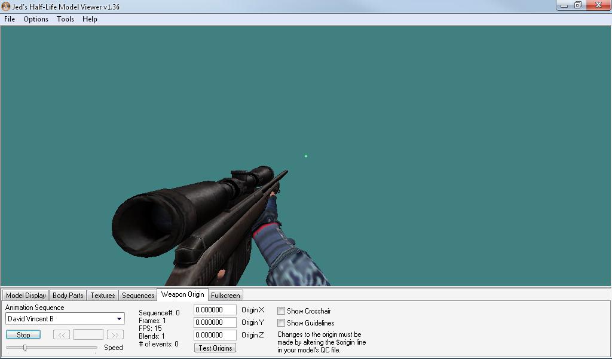
Task: Click the Stop animation button
Action: (x=23, y=335)
